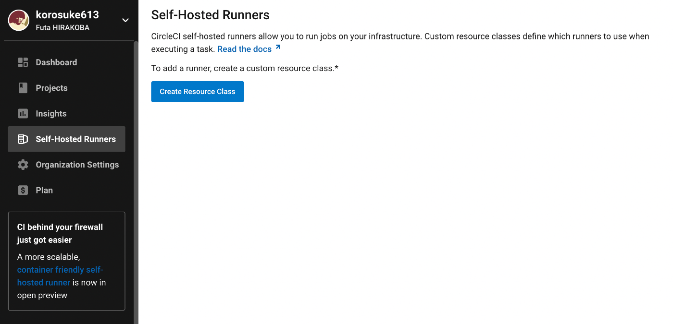The height and width of the screenshot is (324, 673).
Task: Click the Self-Hosted Runners icon
Action: (23, 139)
